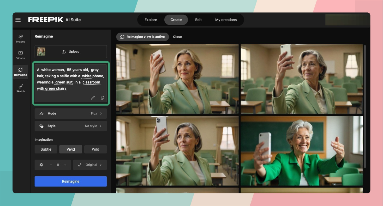Increase the image count with plus

[65, 165]
